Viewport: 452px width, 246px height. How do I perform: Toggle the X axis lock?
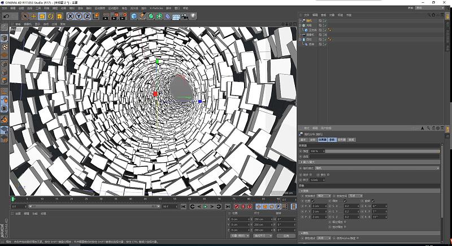coord(70,16)
